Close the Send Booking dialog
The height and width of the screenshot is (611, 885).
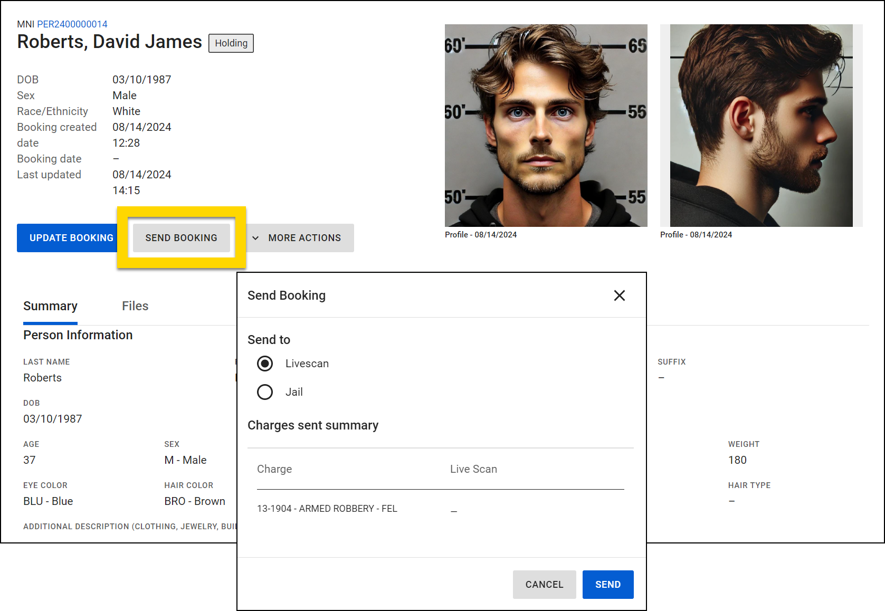pos(619,295)
